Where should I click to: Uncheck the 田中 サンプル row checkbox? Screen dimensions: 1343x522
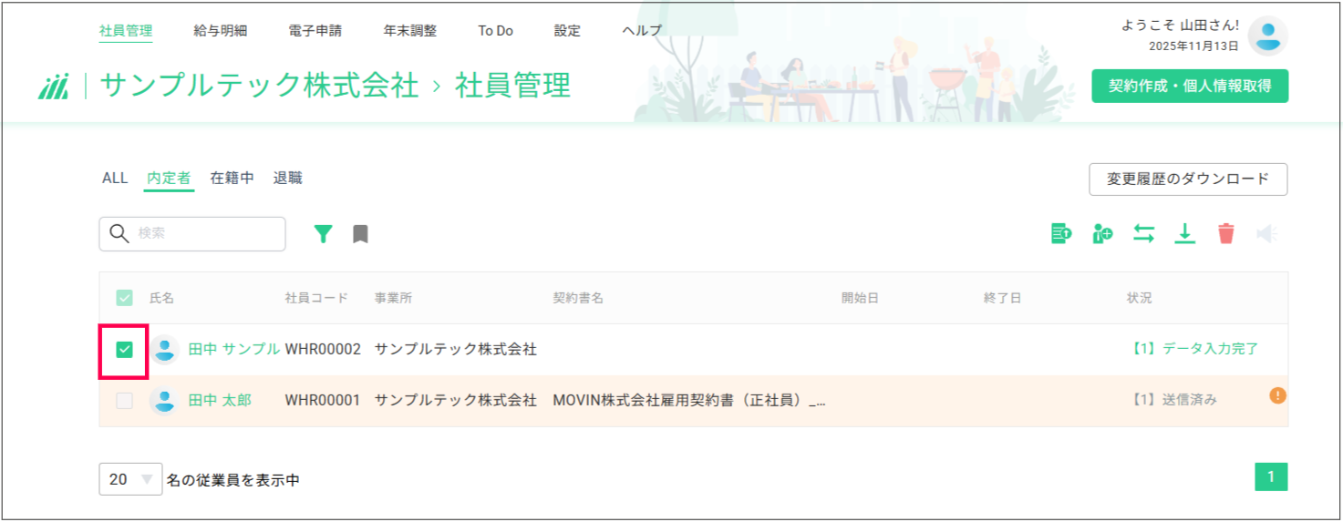pyautogui.click(x=124, y=350)
